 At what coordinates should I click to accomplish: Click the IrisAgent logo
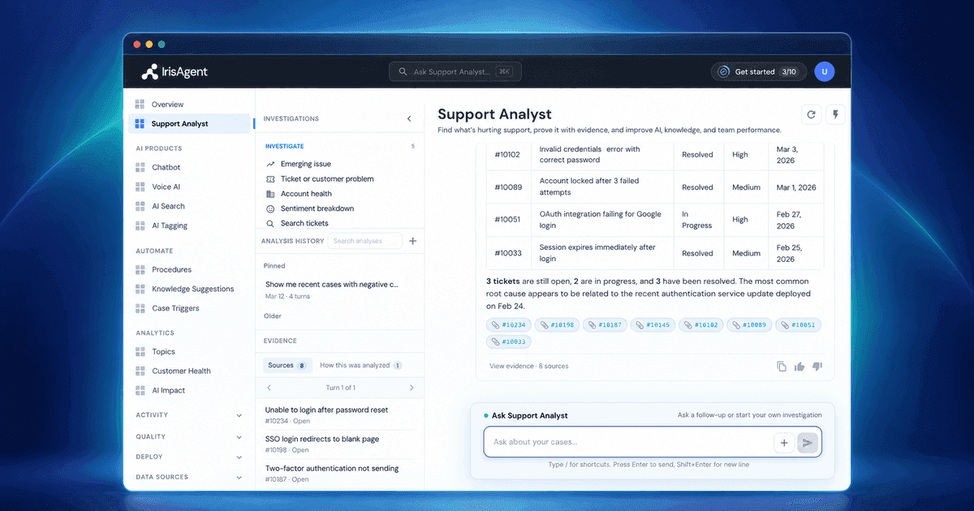point(175,71)
